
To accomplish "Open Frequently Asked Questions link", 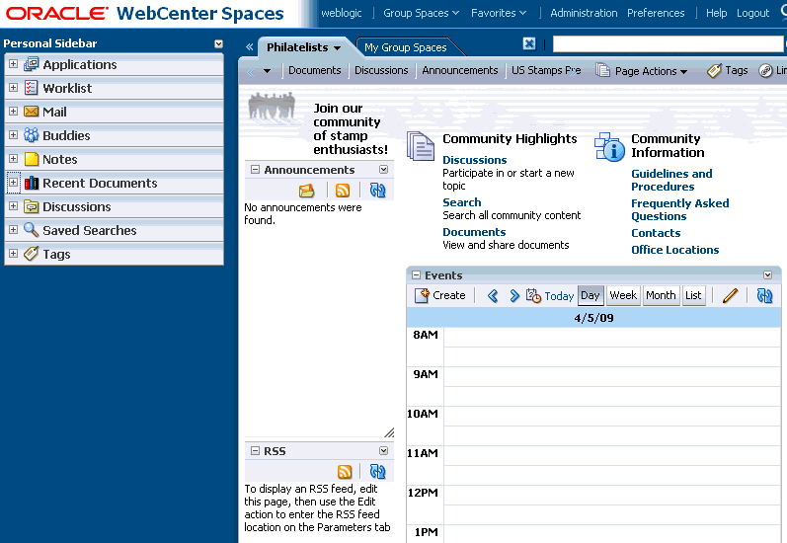I will (x=680, y=209).
